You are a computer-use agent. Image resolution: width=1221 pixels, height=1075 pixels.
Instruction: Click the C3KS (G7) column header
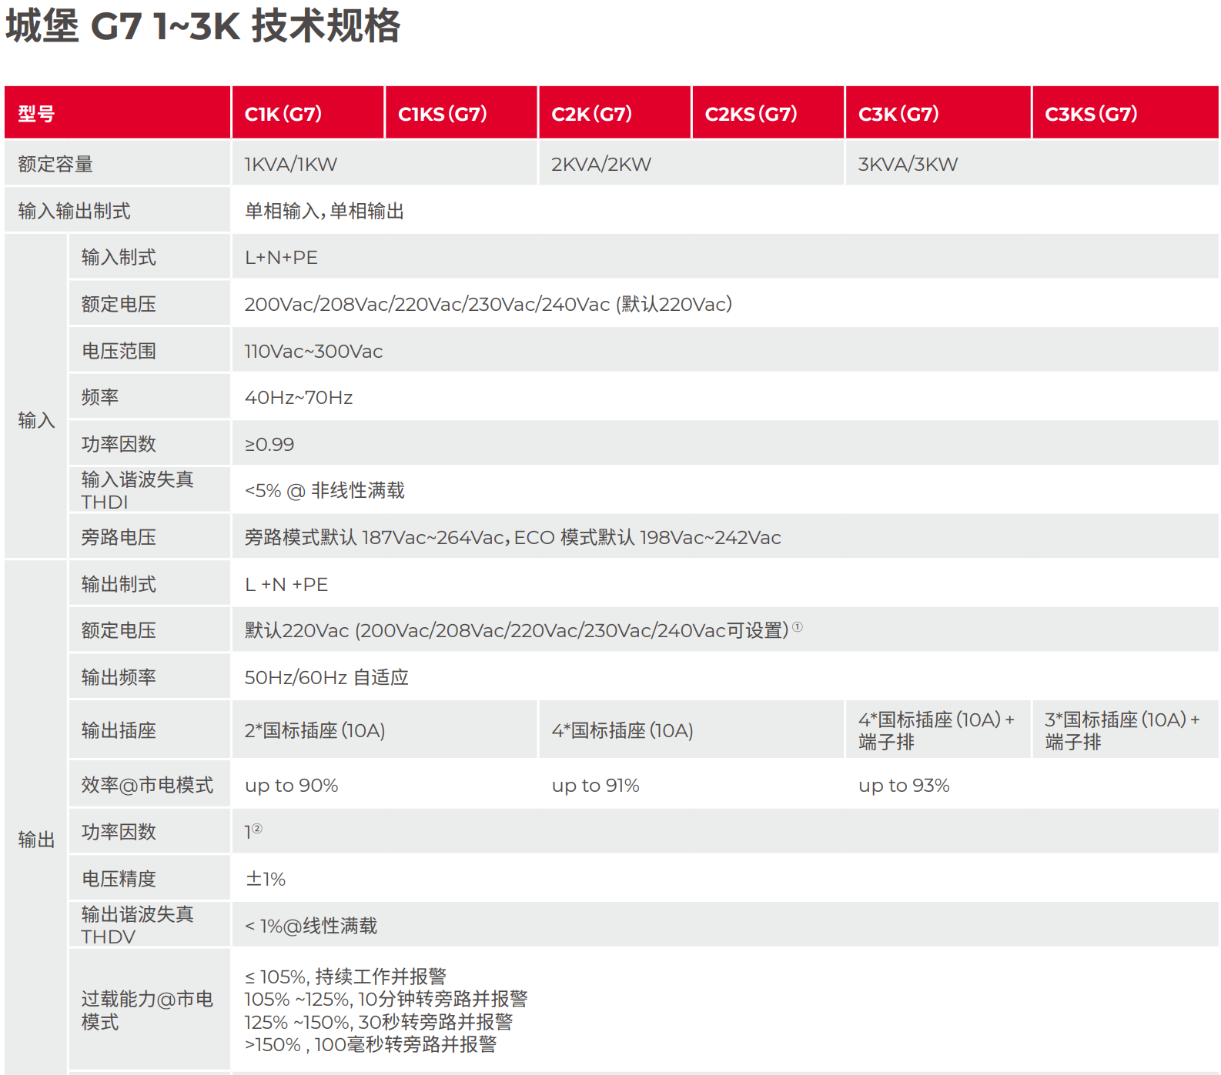point(1090,114)
